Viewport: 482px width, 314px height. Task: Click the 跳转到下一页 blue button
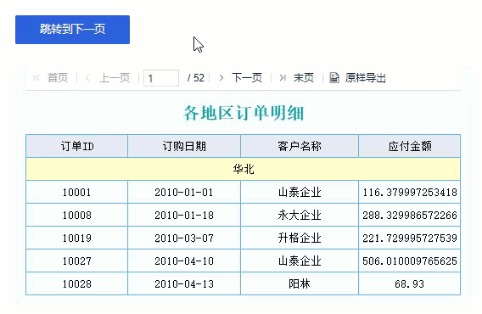point(72,30)
